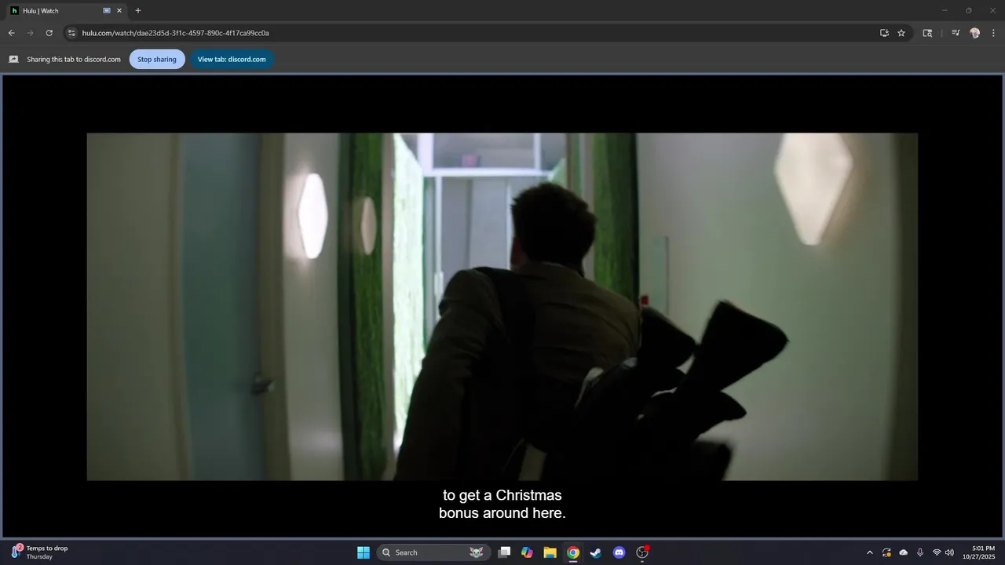Image resolution: width=1005 pixels, height=565 pixels.
Task: Go back using browser back arrow
Action: [x=11, y=33]
